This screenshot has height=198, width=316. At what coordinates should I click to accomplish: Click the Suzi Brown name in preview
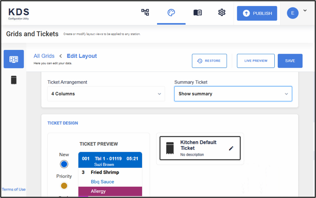tap(104, 165)
